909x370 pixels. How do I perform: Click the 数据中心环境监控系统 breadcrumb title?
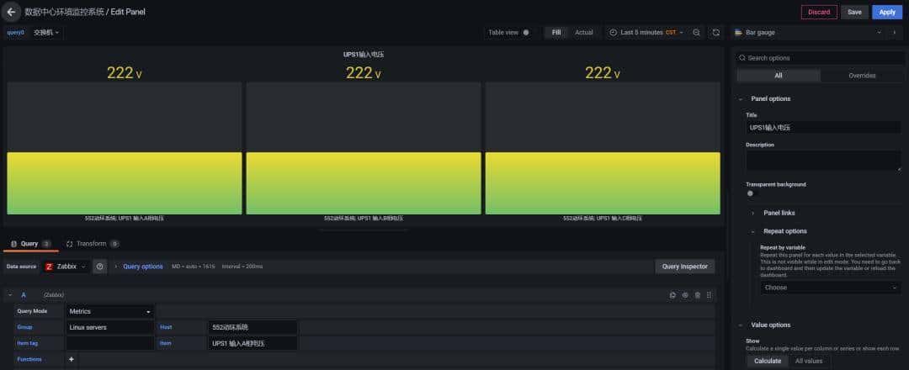[x=64, y=12]
